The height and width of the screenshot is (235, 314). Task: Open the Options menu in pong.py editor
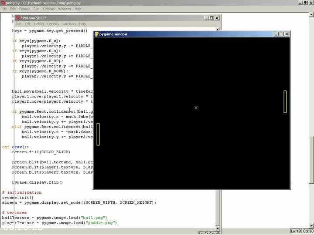(x=49, y=9)
